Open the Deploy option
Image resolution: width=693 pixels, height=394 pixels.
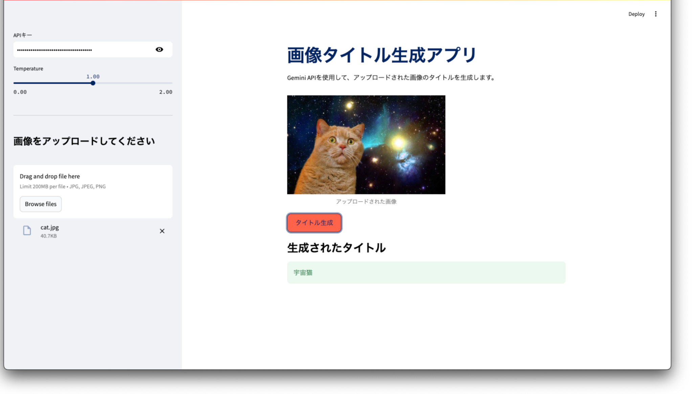636,14
